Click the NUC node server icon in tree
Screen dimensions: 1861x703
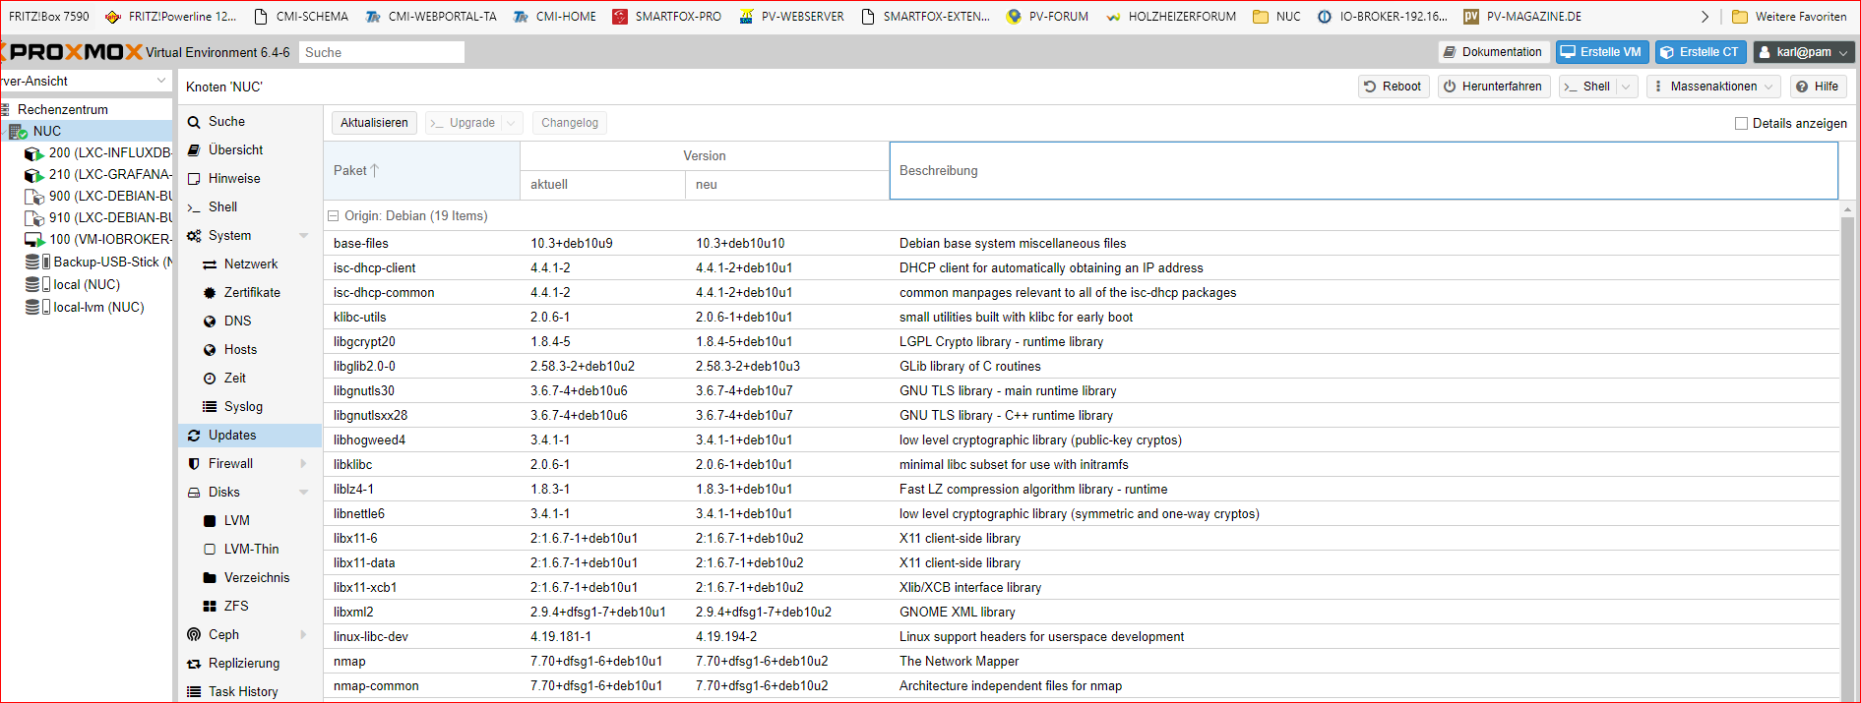point(19,132)
